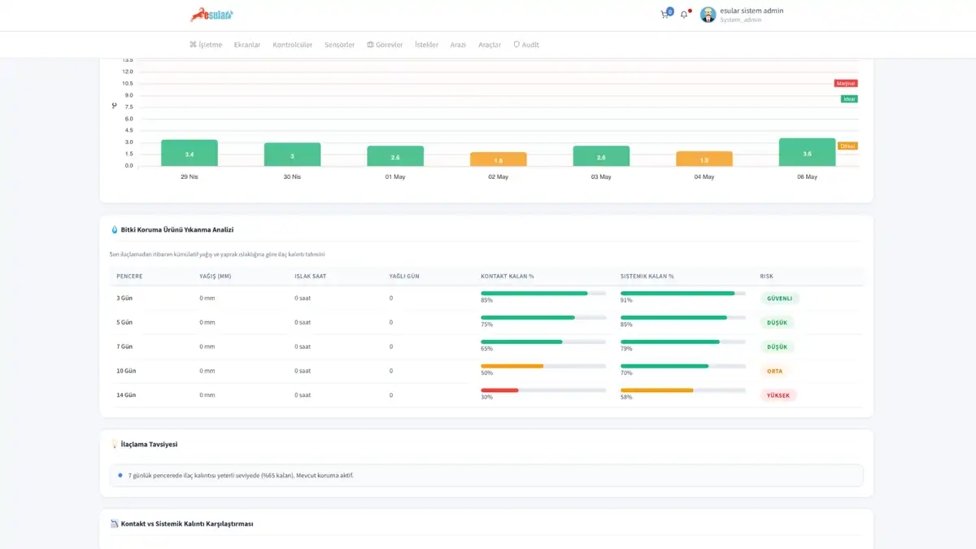The image size is (976, 549).
Task: Click the Kontakt vs Sistemik chart icon
Action: [114, 524]
